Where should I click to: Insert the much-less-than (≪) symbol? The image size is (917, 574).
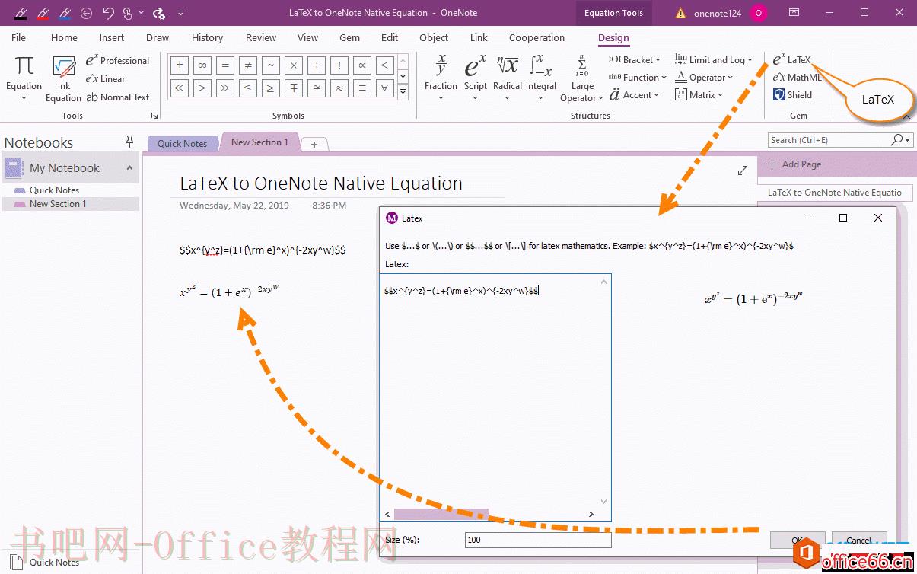[x=180, y=88]
